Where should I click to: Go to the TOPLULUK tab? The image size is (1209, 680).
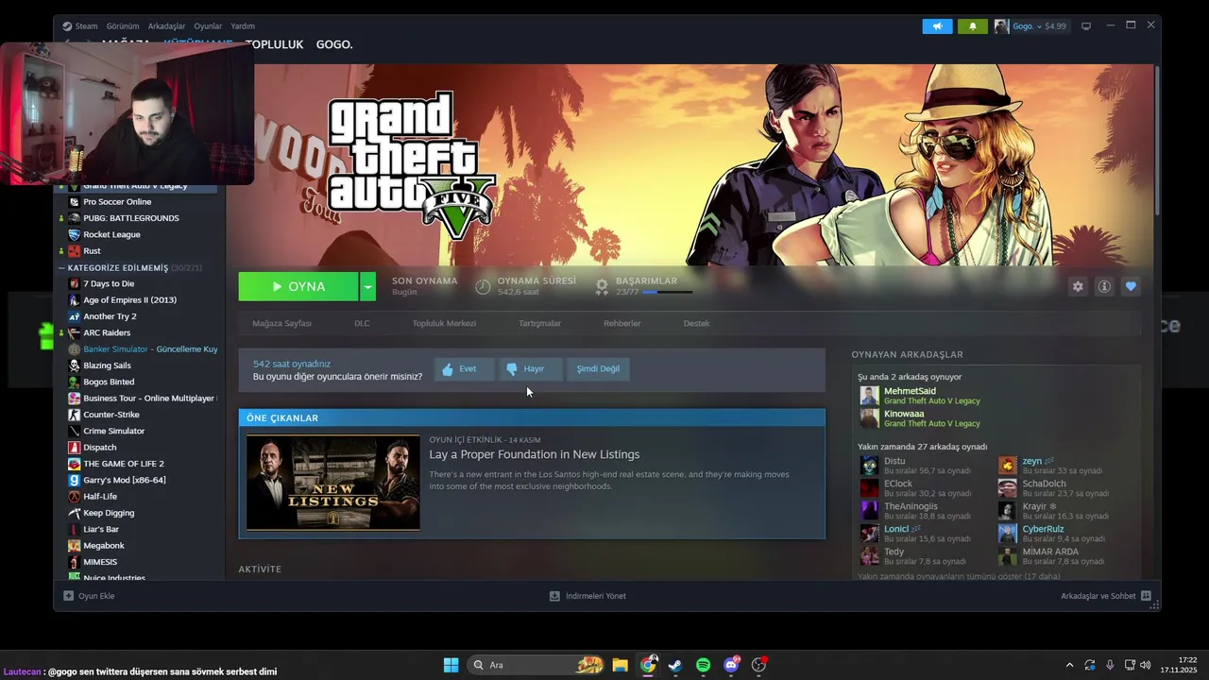tap(275, 44)
